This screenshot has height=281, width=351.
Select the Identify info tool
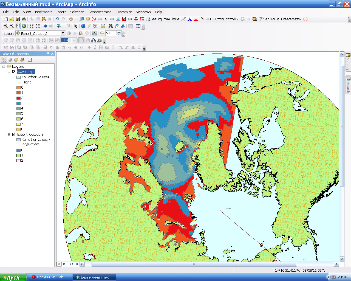[x=83, y=26]
